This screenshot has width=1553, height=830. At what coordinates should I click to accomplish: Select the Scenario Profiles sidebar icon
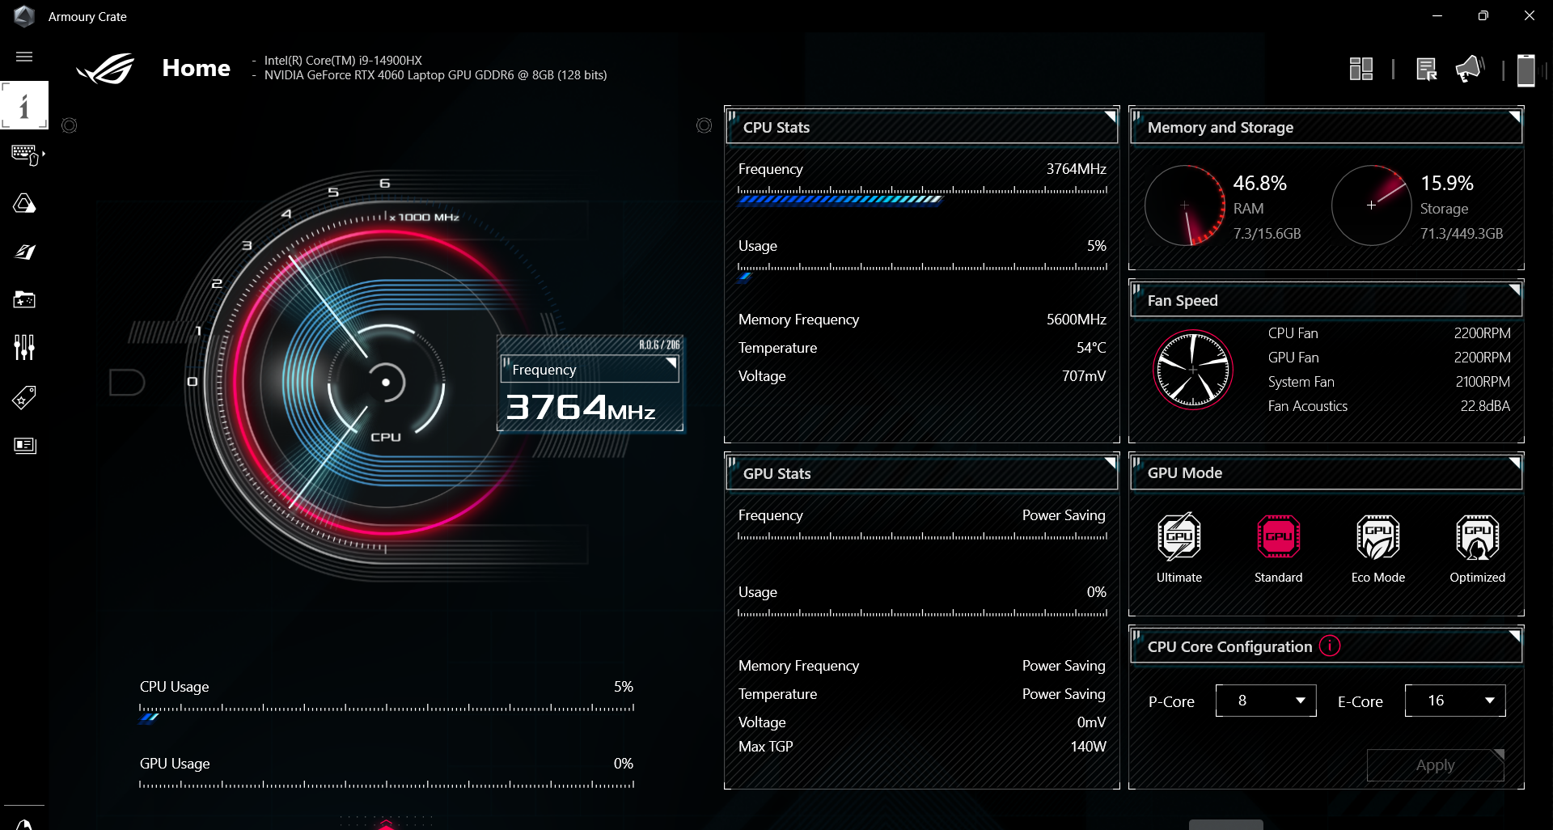pos(25,252)
